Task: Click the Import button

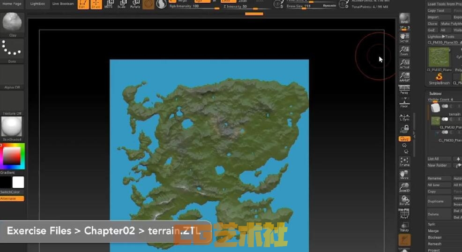Action: click(x=439, y=17)
